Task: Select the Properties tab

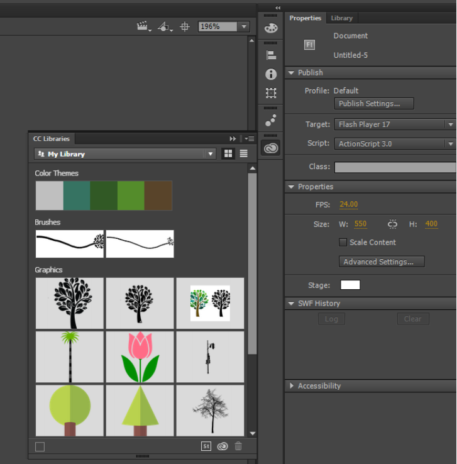Action: (306, 18)
